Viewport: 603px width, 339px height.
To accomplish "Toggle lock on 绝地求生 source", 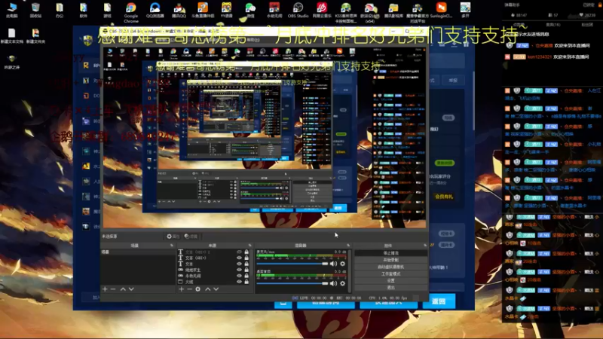I will pyautogui.click(x=246, y=270).
